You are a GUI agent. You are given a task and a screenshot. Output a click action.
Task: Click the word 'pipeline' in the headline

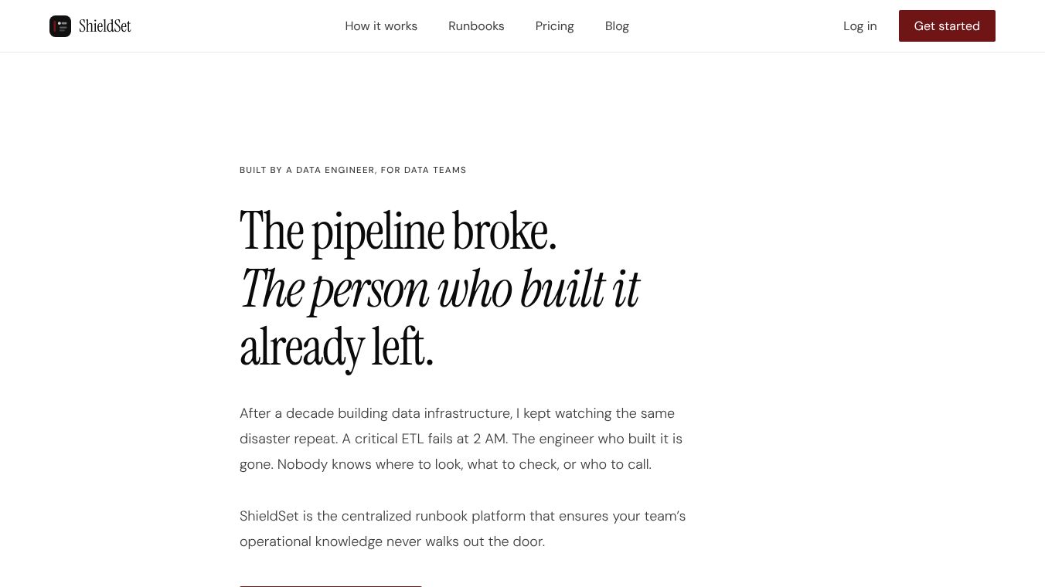click(x=378, y=232)
